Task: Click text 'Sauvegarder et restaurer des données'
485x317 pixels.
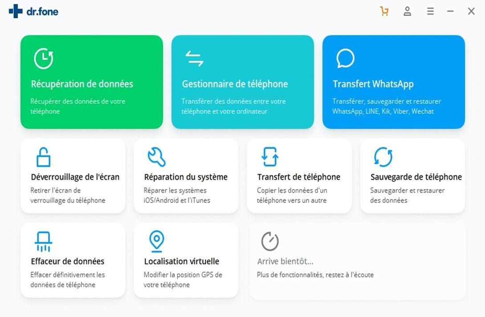Action: [x=408, y=195]
